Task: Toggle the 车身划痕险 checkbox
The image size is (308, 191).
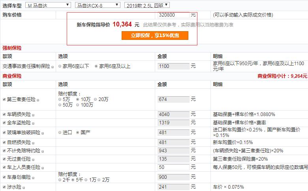Action: [x=4, y=177]
